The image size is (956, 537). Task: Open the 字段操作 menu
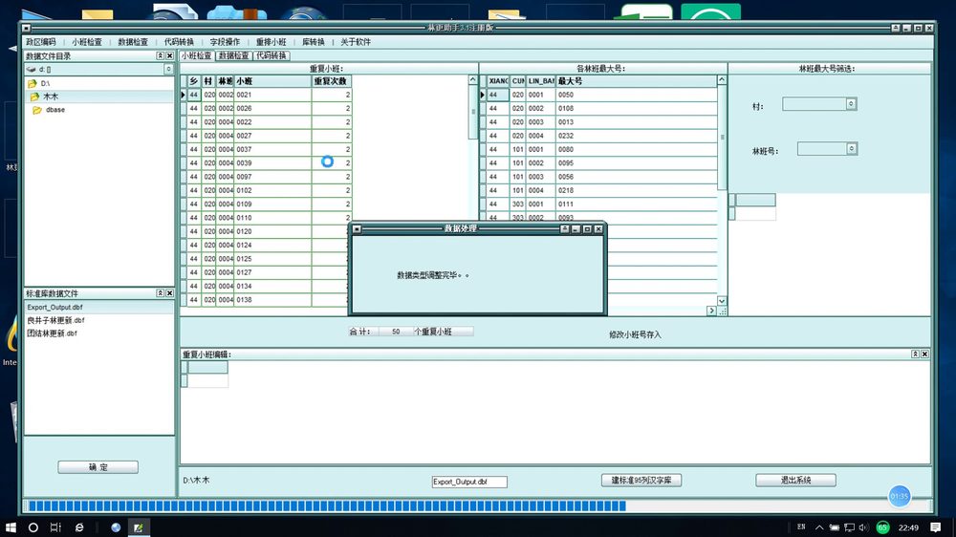click(x=225, y=42)
